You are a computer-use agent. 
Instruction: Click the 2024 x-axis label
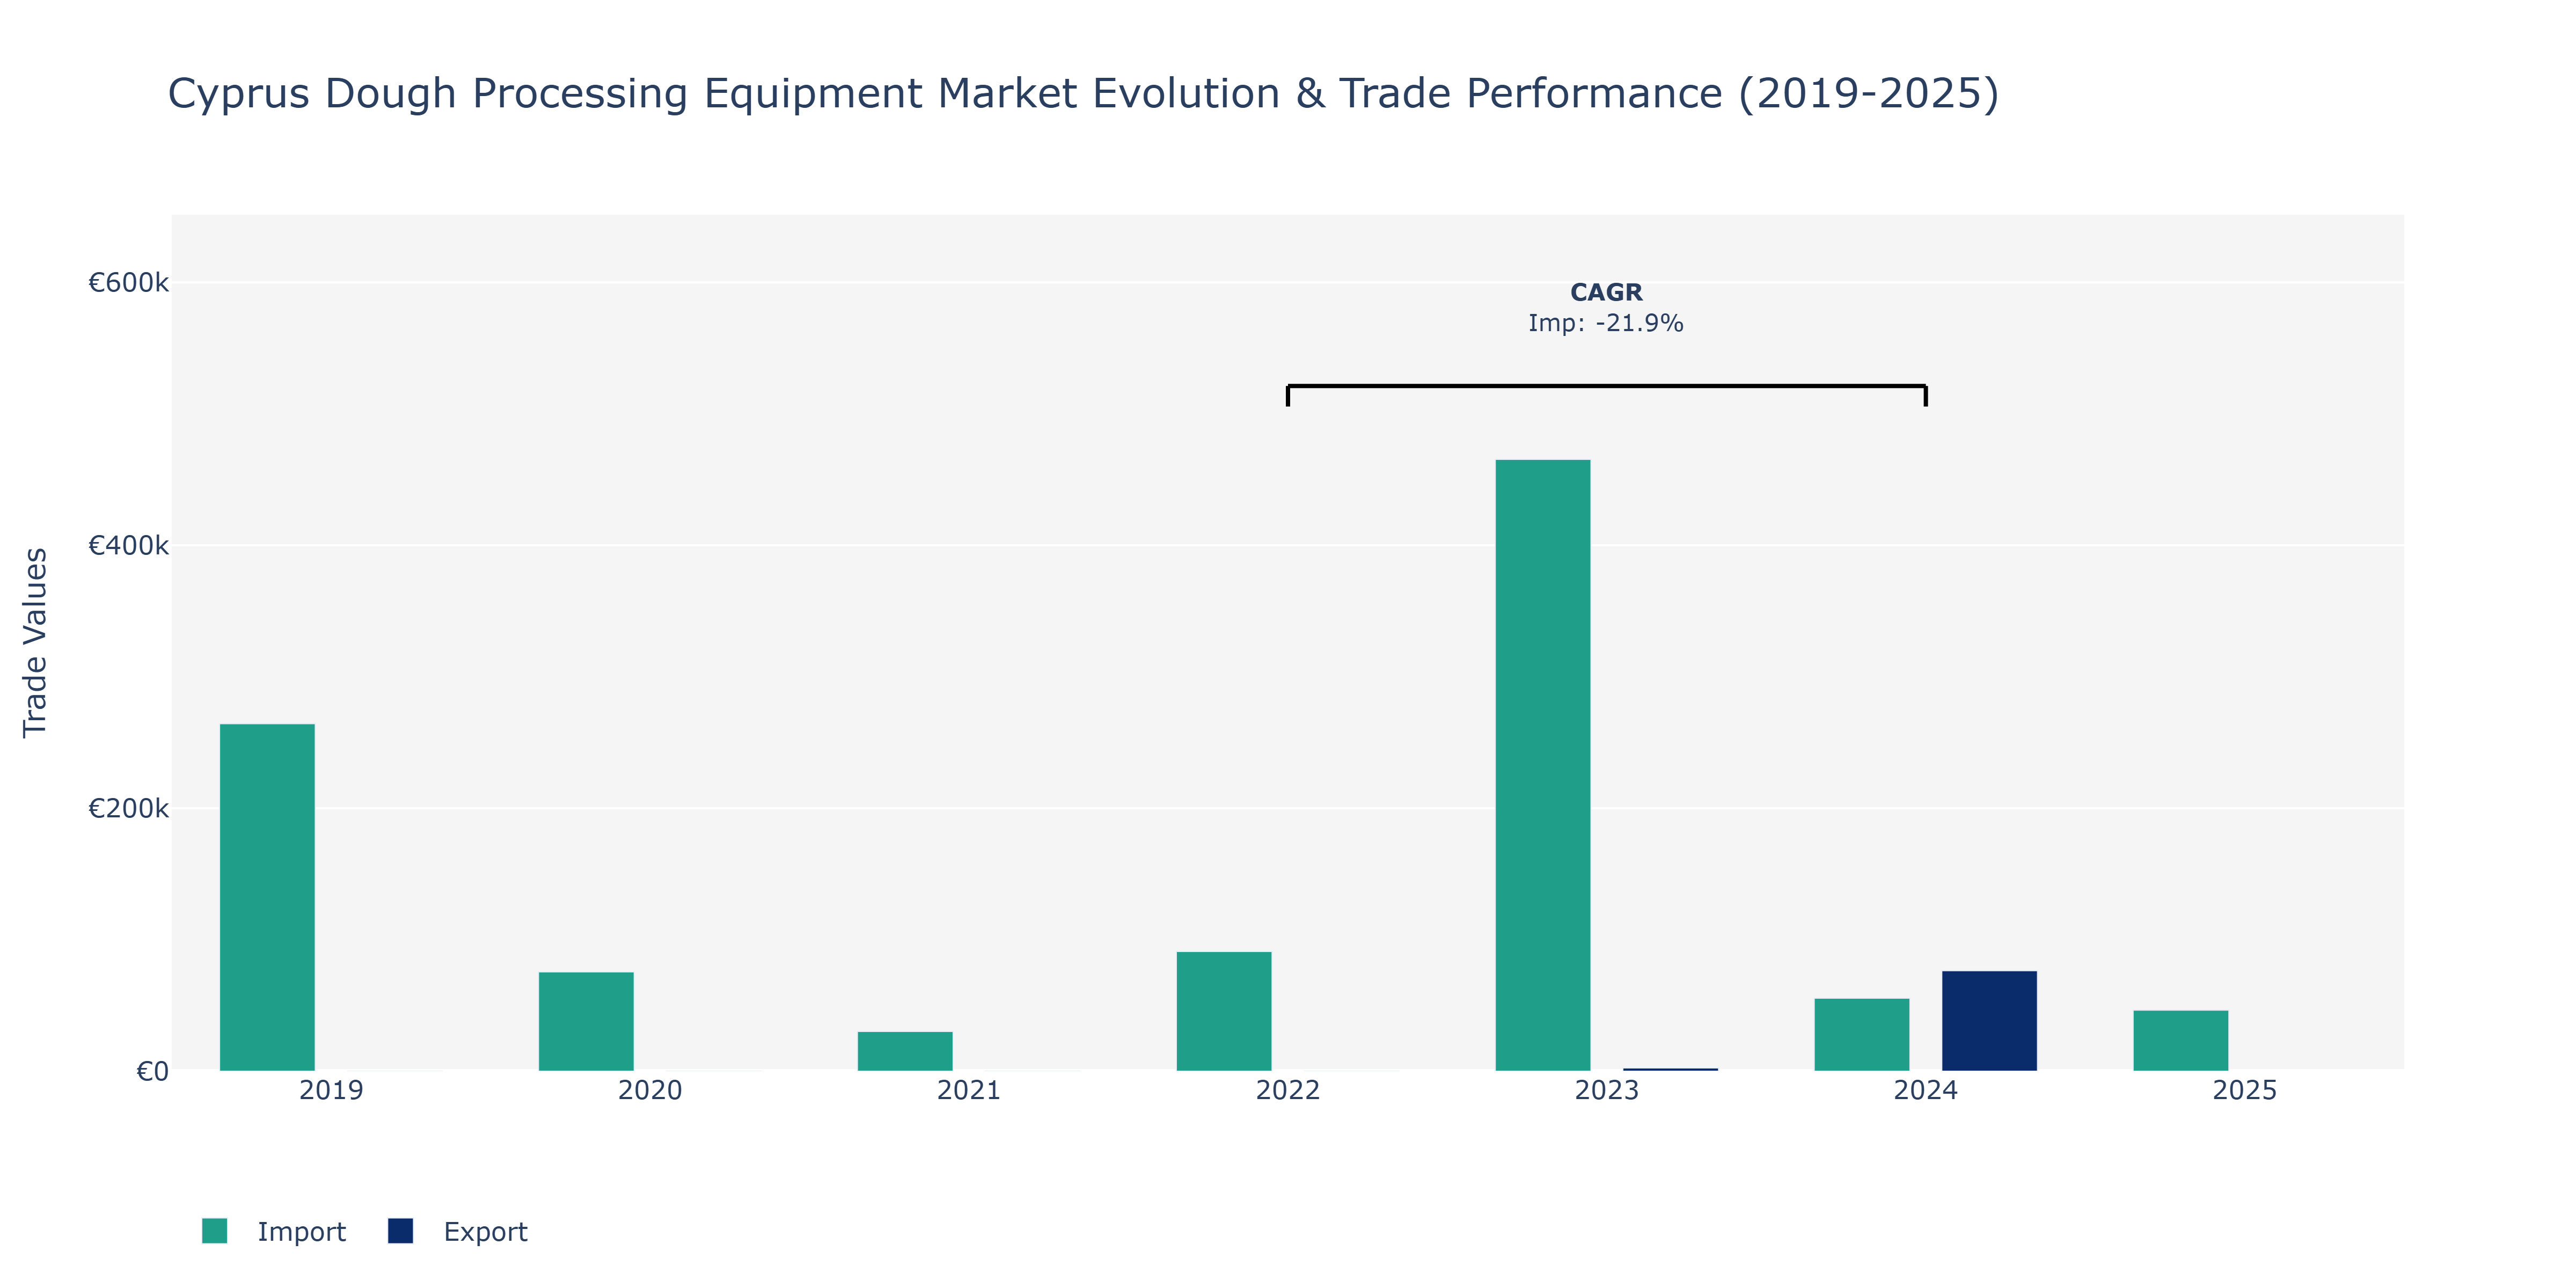pos(1926,1090)
